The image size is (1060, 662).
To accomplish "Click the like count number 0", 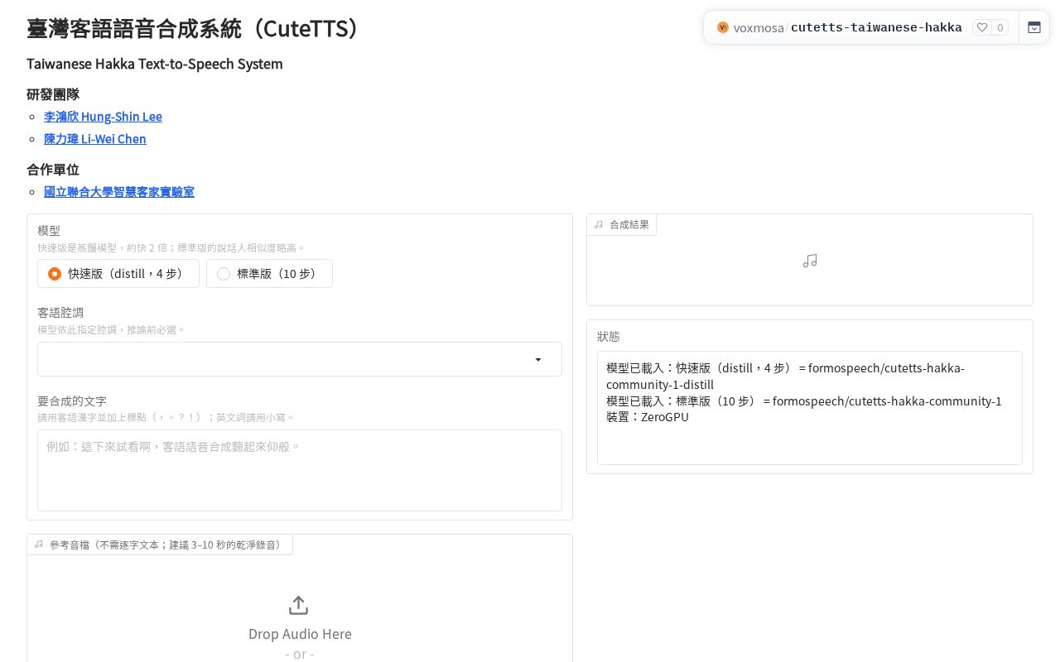I will pyautogui.click(x=1000, y=27).
